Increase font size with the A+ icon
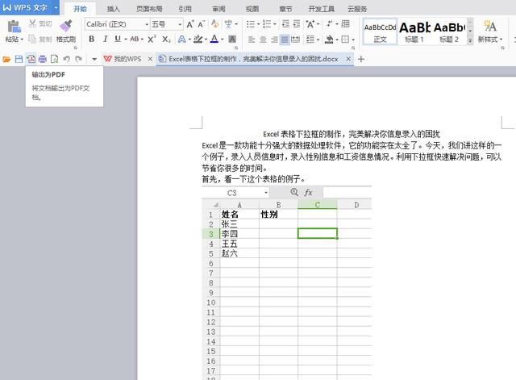Screen dimensions: 516x380 click(x=190, y=24)
